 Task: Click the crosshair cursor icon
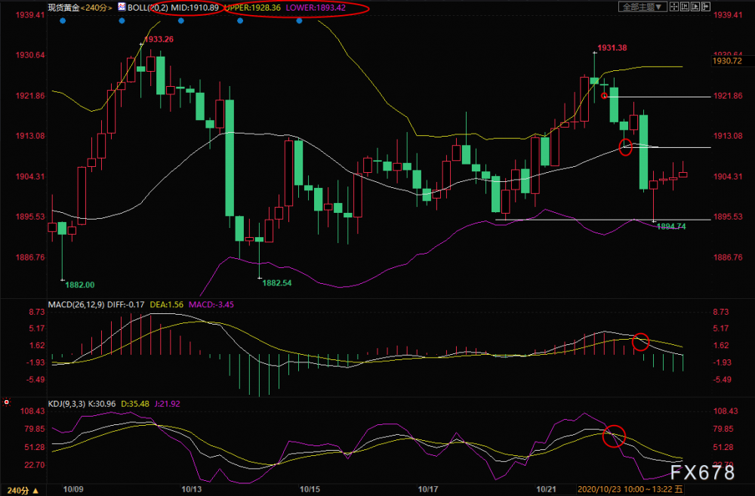(674, 7)
